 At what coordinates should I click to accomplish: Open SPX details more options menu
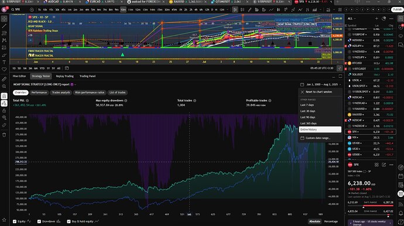(391, 165)
